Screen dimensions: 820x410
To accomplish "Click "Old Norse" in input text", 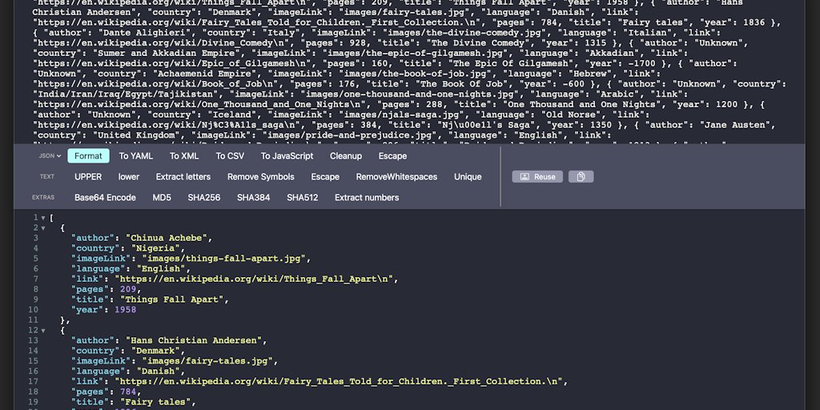I will pos(568,115).
